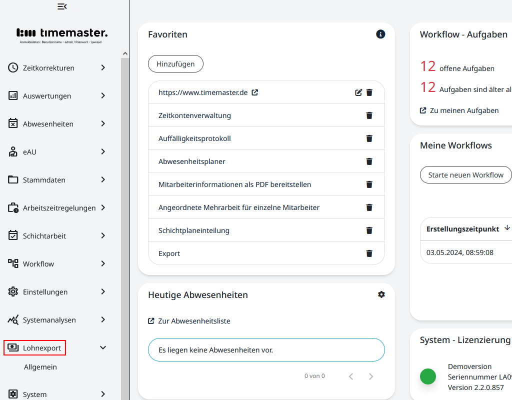Viewport: 512px width, 400px height.
Task: Click the Hinzufügen button
Action: pos(175,64)
